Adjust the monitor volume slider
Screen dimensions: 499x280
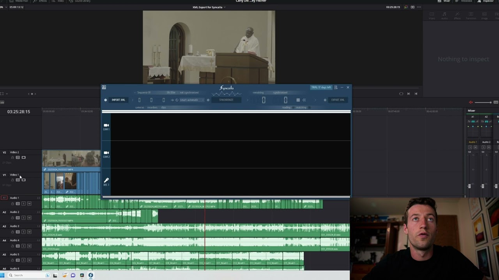tap(483, 102)
